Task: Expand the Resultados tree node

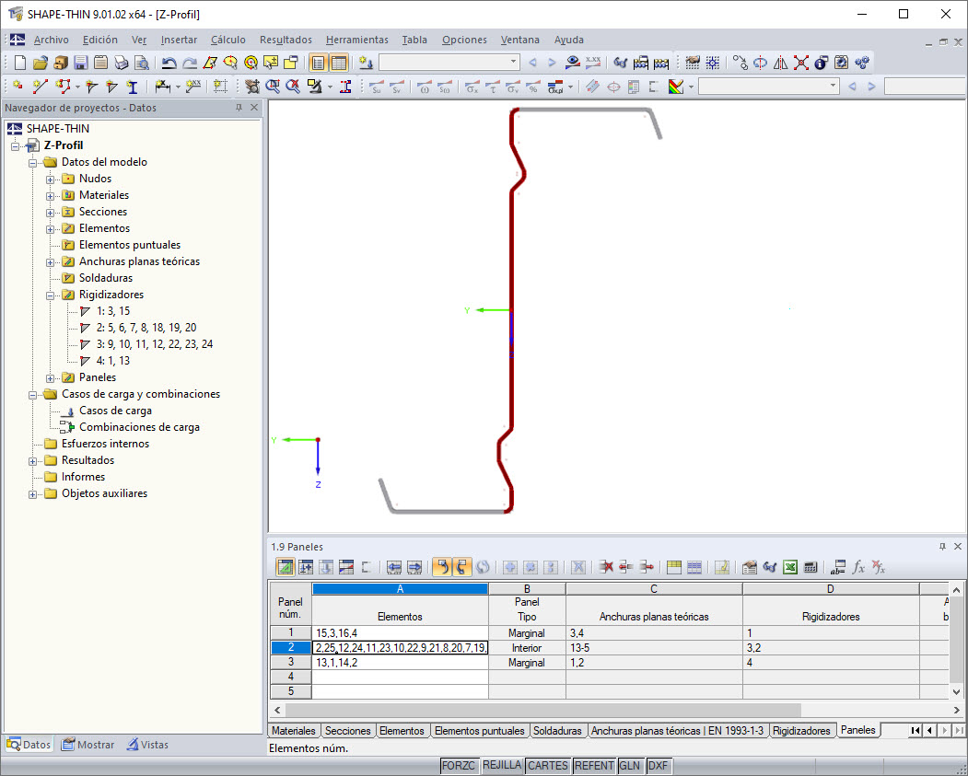Action: click(x=33, y=461)
